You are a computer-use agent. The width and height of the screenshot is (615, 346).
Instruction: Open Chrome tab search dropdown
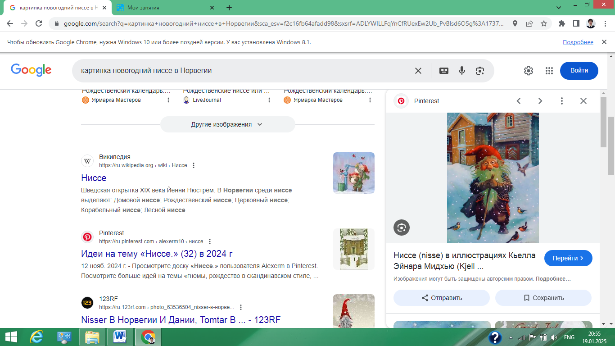point(559,8)
